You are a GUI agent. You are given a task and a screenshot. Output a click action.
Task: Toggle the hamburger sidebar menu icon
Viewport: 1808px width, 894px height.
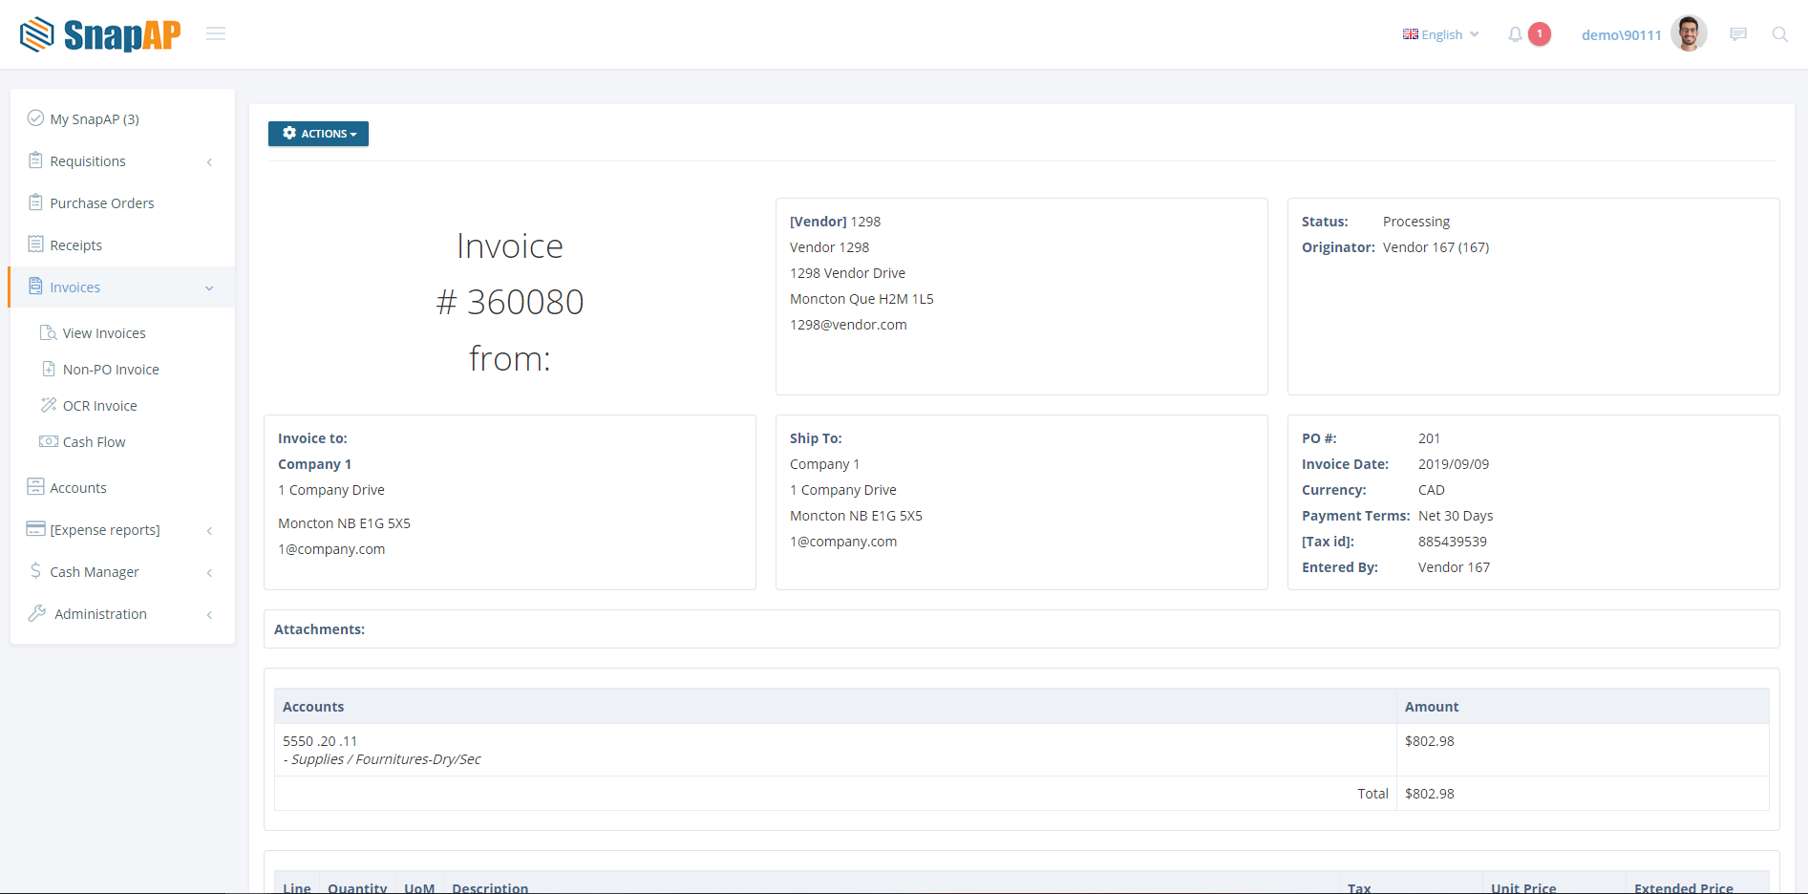(x=216, y=33)
